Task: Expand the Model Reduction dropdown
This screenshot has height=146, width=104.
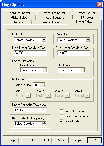Action: tap(74, 40)
